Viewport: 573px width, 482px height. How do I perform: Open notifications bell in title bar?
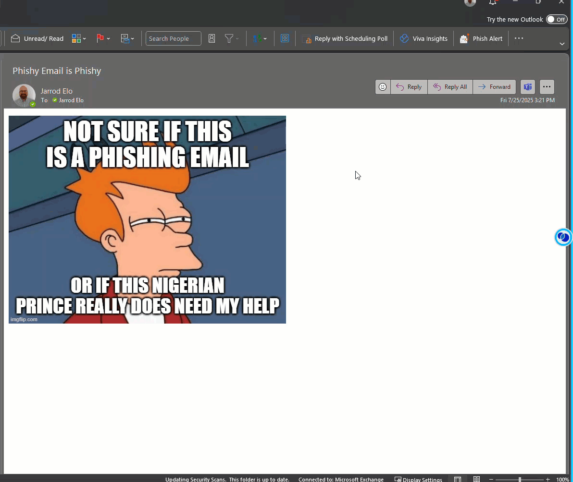pos(493,2)
